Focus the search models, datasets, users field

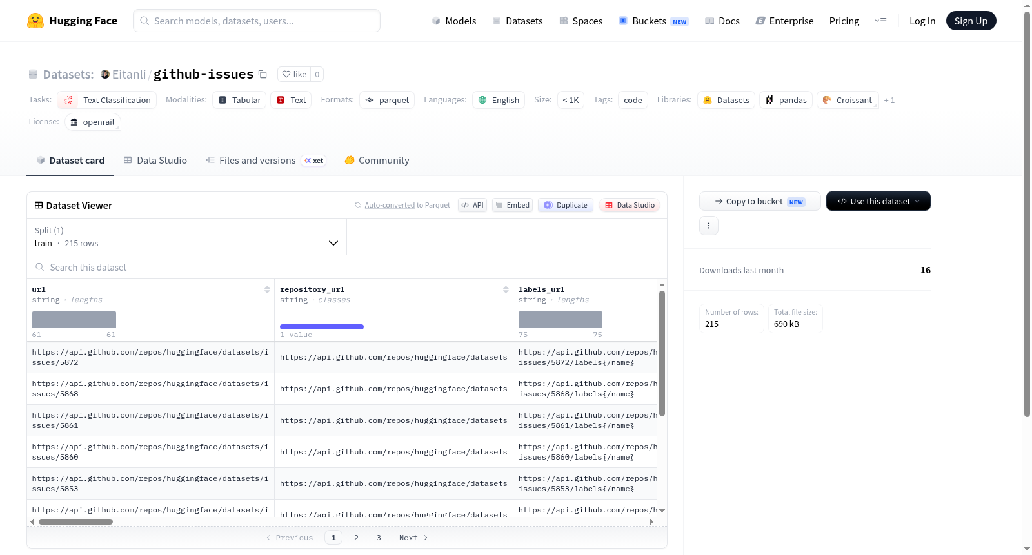pyautogui.click(x=257, y=21)
